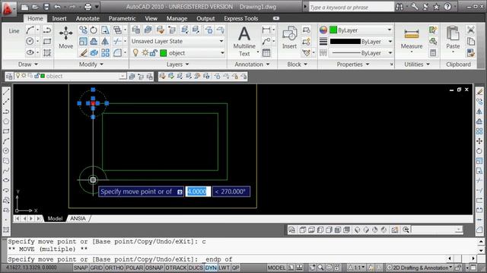Click the Cut scissors icon

point(470,30)
